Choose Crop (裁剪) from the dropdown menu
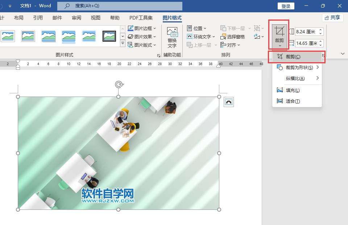The image size is (348, 225). (293, 57)
